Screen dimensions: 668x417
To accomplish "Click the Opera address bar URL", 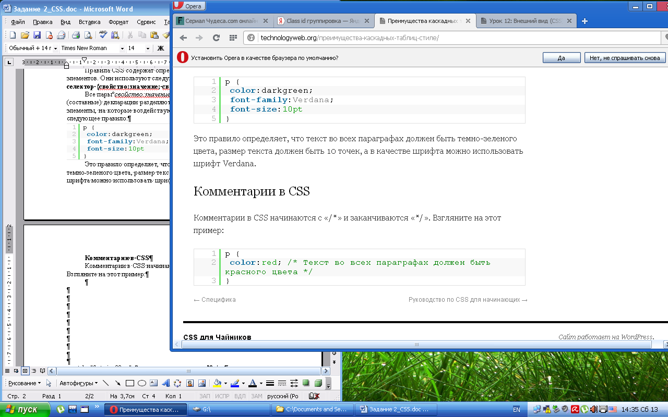I will pos(349,38).
